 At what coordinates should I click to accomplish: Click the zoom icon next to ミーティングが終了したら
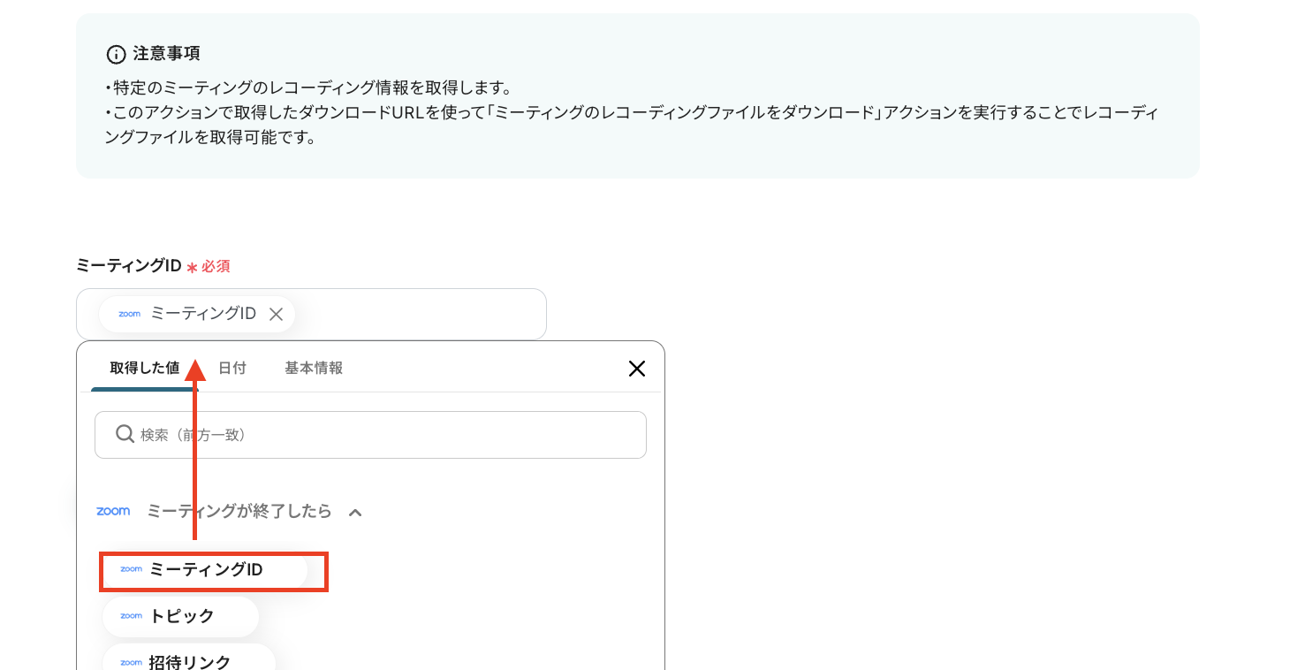113,511
